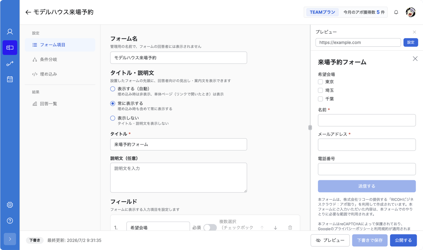
Task: Click the フォーム名 input field
Action: [179, 58]
